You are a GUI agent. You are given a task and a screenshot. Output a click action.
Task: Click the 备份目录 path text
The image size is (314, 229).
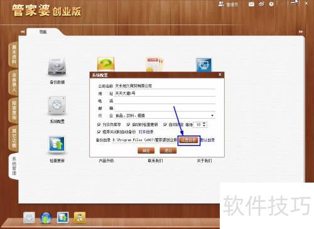coord(144,140)
